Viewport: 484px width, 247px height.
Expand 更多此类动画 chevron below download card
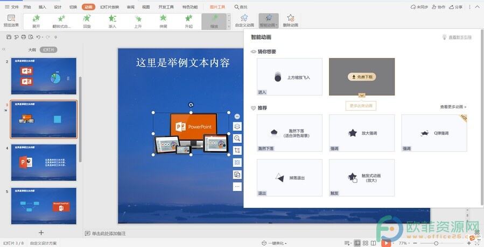[x=361, y=95]
